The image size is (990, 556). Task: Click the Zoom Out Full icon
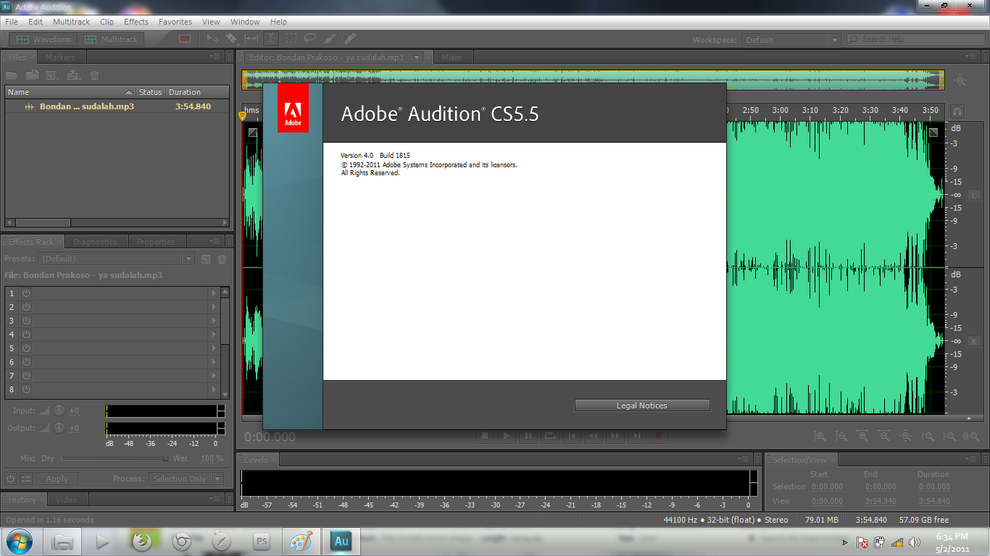906,437
